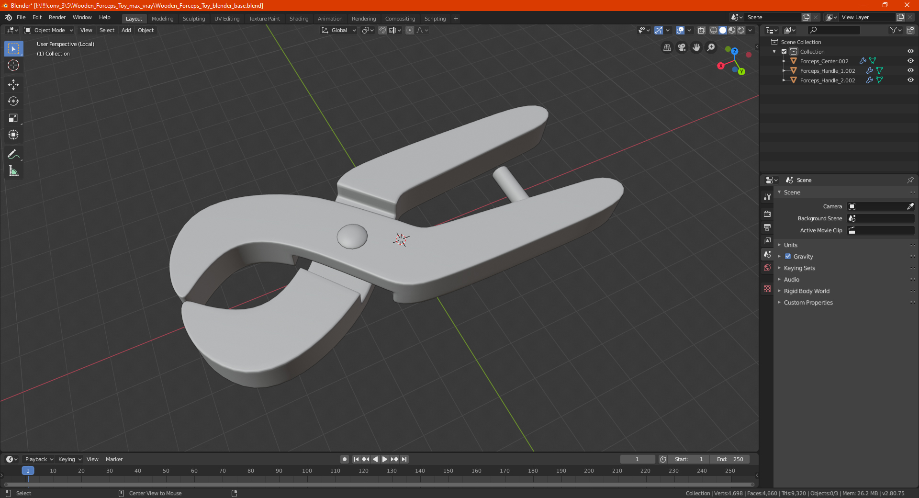
Task: Switch to rendered viewport shading
Action: coord(741,30)
